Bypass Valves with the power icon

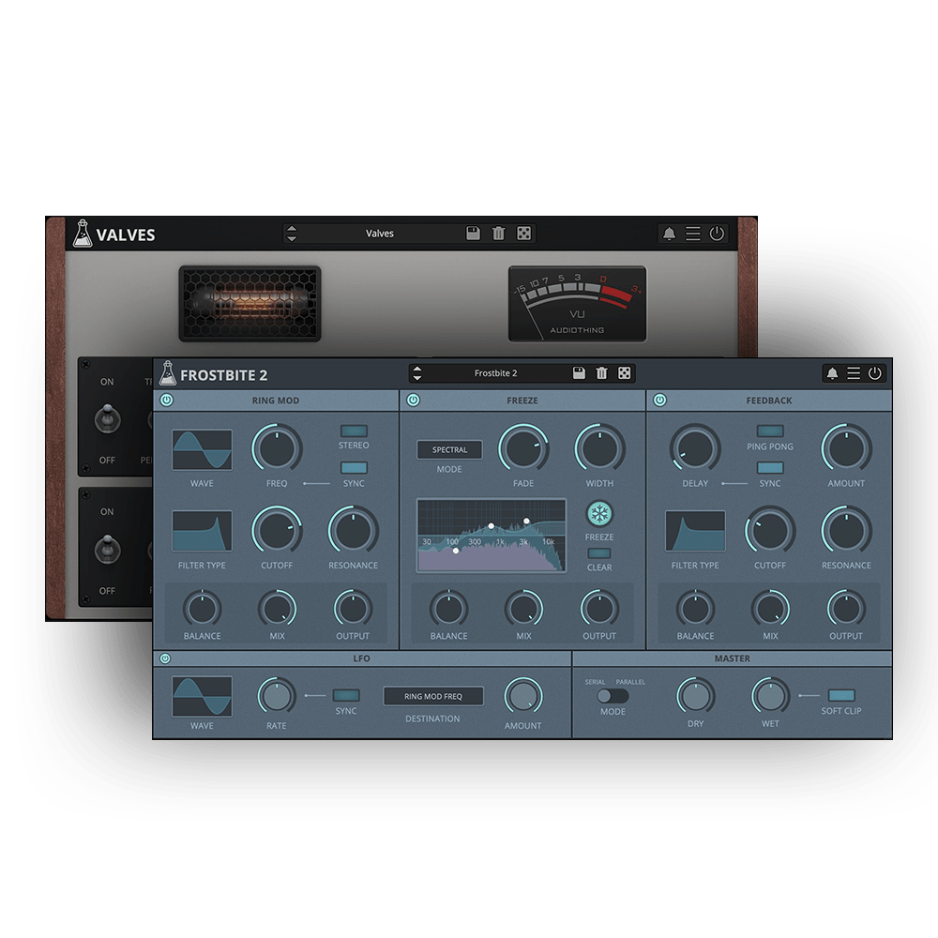[x=717, y=234]
